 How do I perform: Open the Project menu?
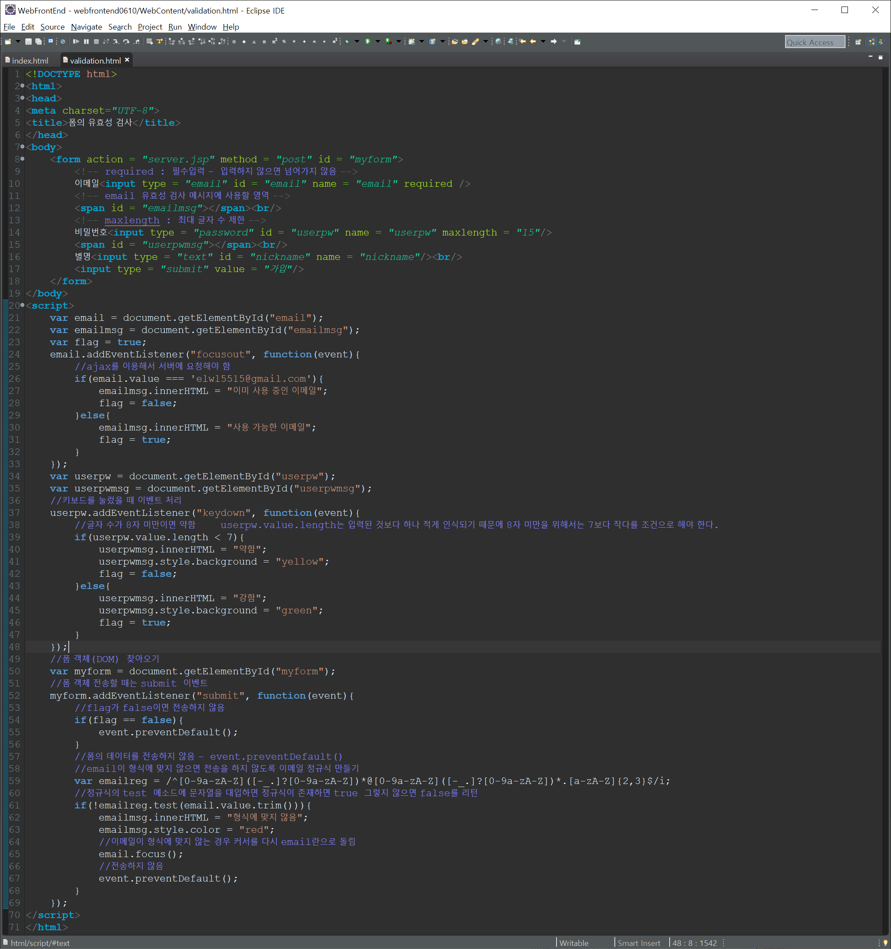pyautogui.click(x=150, y=27)
